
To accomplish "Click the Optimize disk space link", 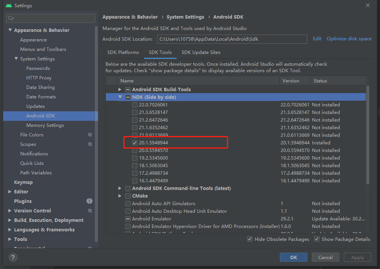I will [x=349, y=39].
